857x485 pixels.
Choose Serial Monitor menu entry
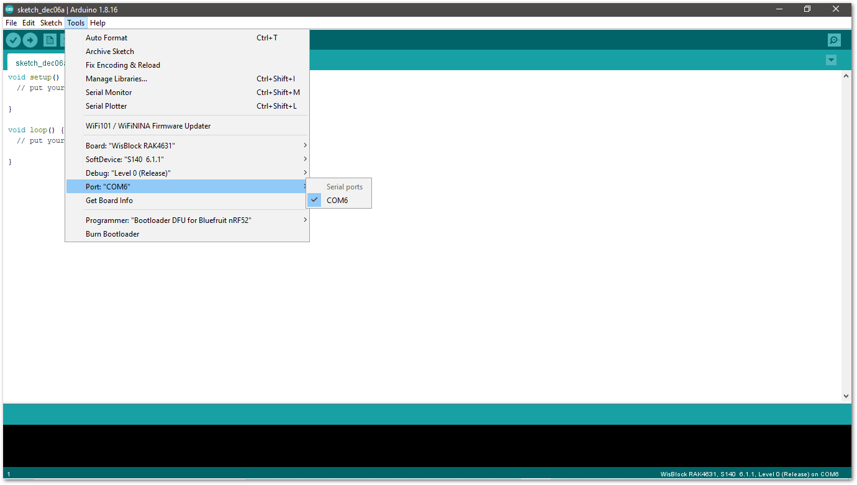pos(188,93)
